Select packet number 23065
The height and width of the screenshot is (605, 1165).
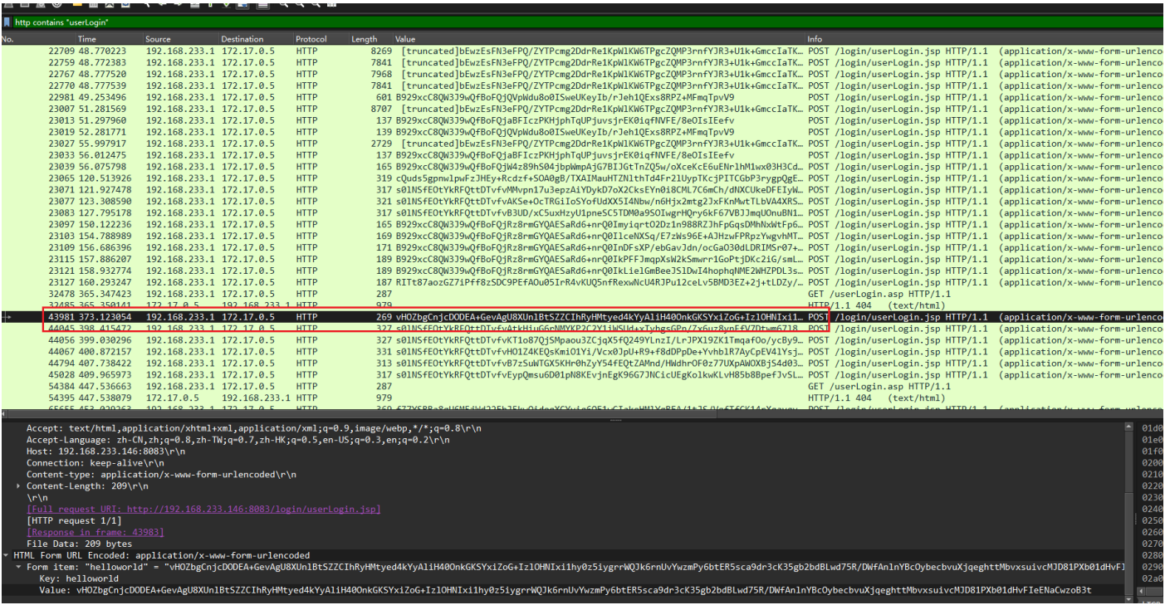[x=581, y=178]
